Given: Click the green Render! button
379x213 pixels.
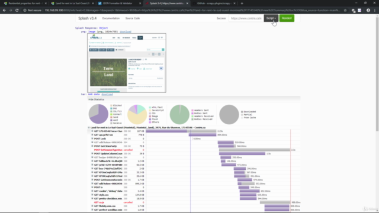Looking at the screenshot, I should [x=287, y=18].
